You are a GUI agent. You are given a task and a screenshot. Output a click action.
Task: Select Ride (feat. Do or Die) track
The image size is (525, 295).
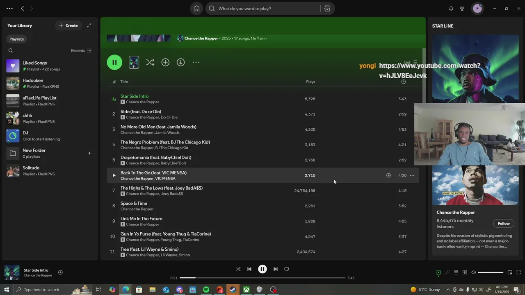click(x=141, y=111)
